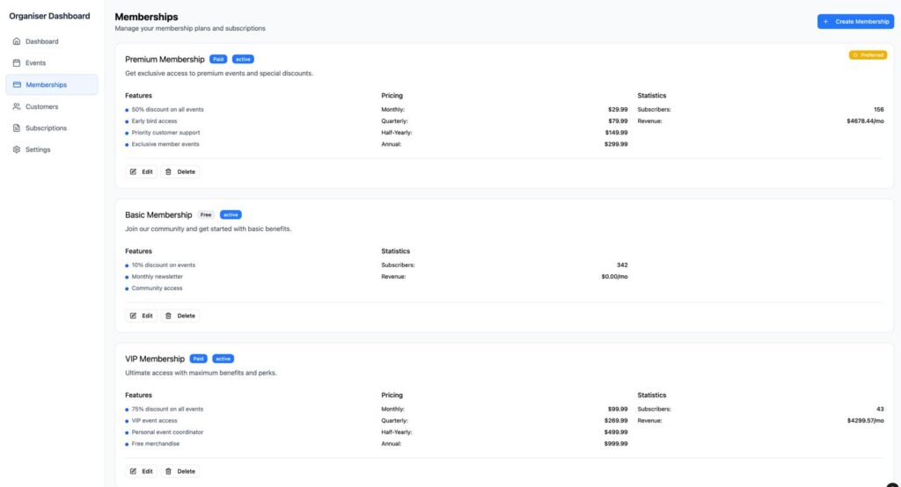Edit the Basic Membership plan
901x487 pixels.
point(141,316)
